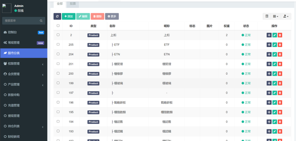Image resolution: width=296 pixels, height=141 pixels.
Task: Check the checkbox for row ID 199
Action: click(58, 83)
